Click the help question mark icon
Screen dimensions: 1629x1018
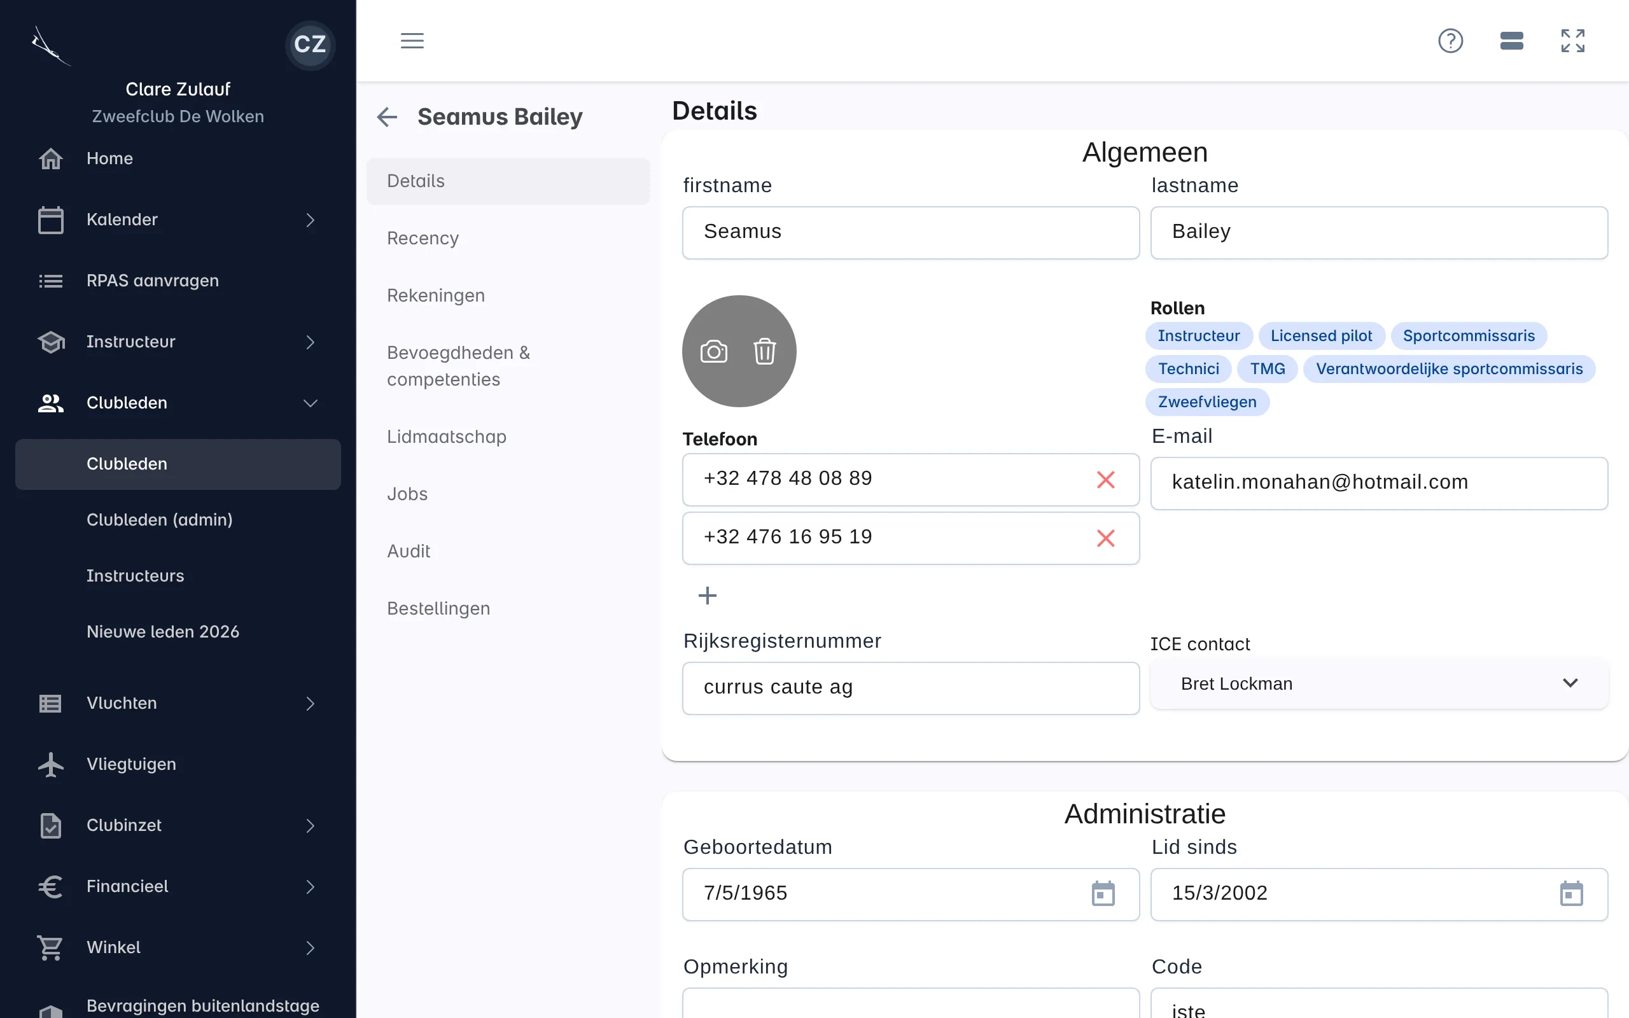tap(1450, 40)
